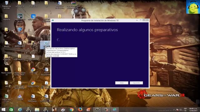Screen dimensions: 200x112
Task: Open the windows xp folder on desktop
Action: (x=20, y=4)
